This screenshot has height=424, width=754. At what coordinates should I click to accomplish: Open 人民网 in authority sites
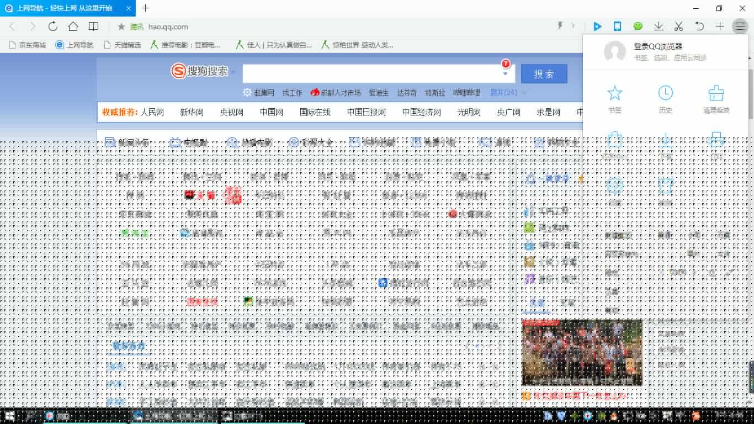(x=152, y=112)
